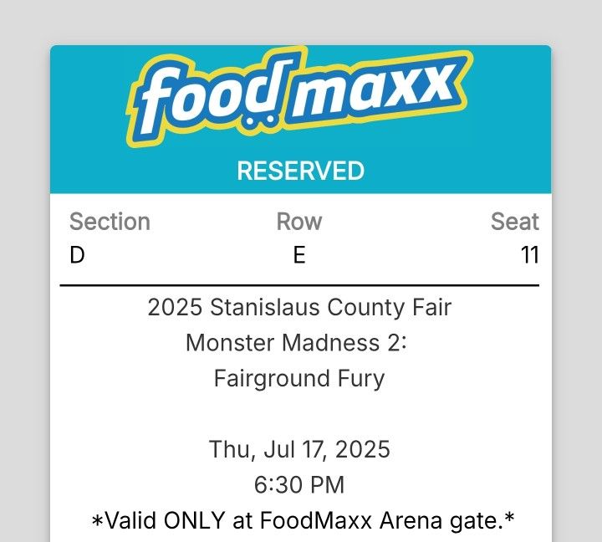The height and width of the screenshot is (542, 602).
Task: Click the Seat heading
Action: 514,222
